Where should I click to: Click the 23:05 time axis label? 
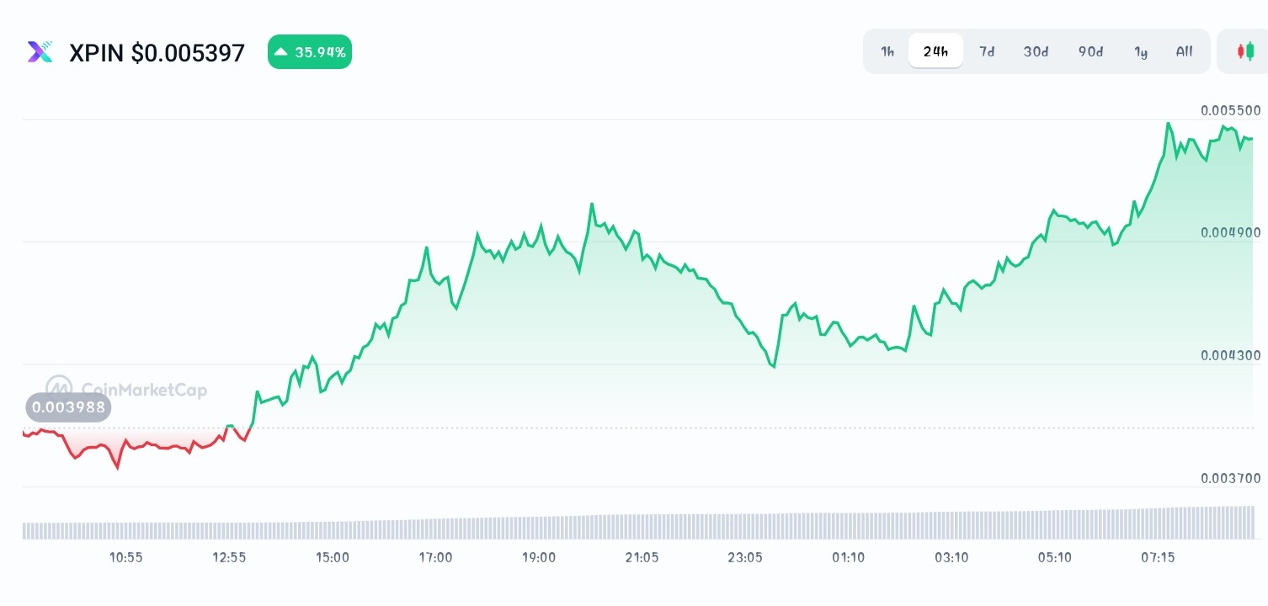pos(745,557)
